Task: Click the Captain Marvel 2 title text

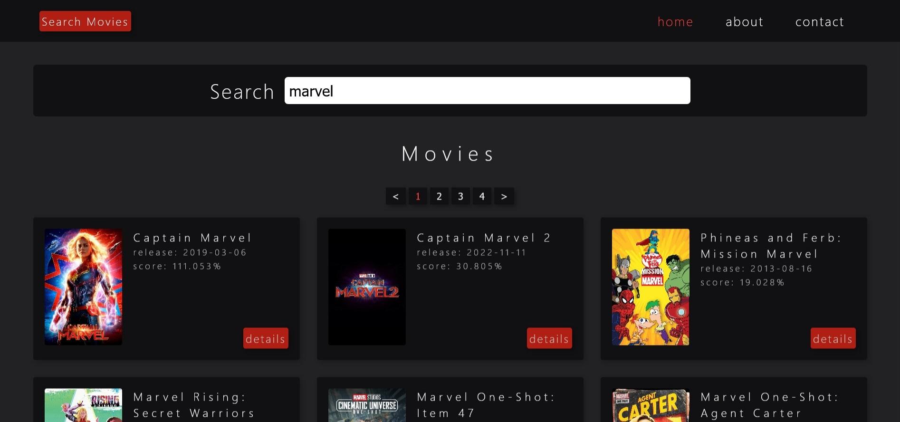Action: (x=484, y=238)
